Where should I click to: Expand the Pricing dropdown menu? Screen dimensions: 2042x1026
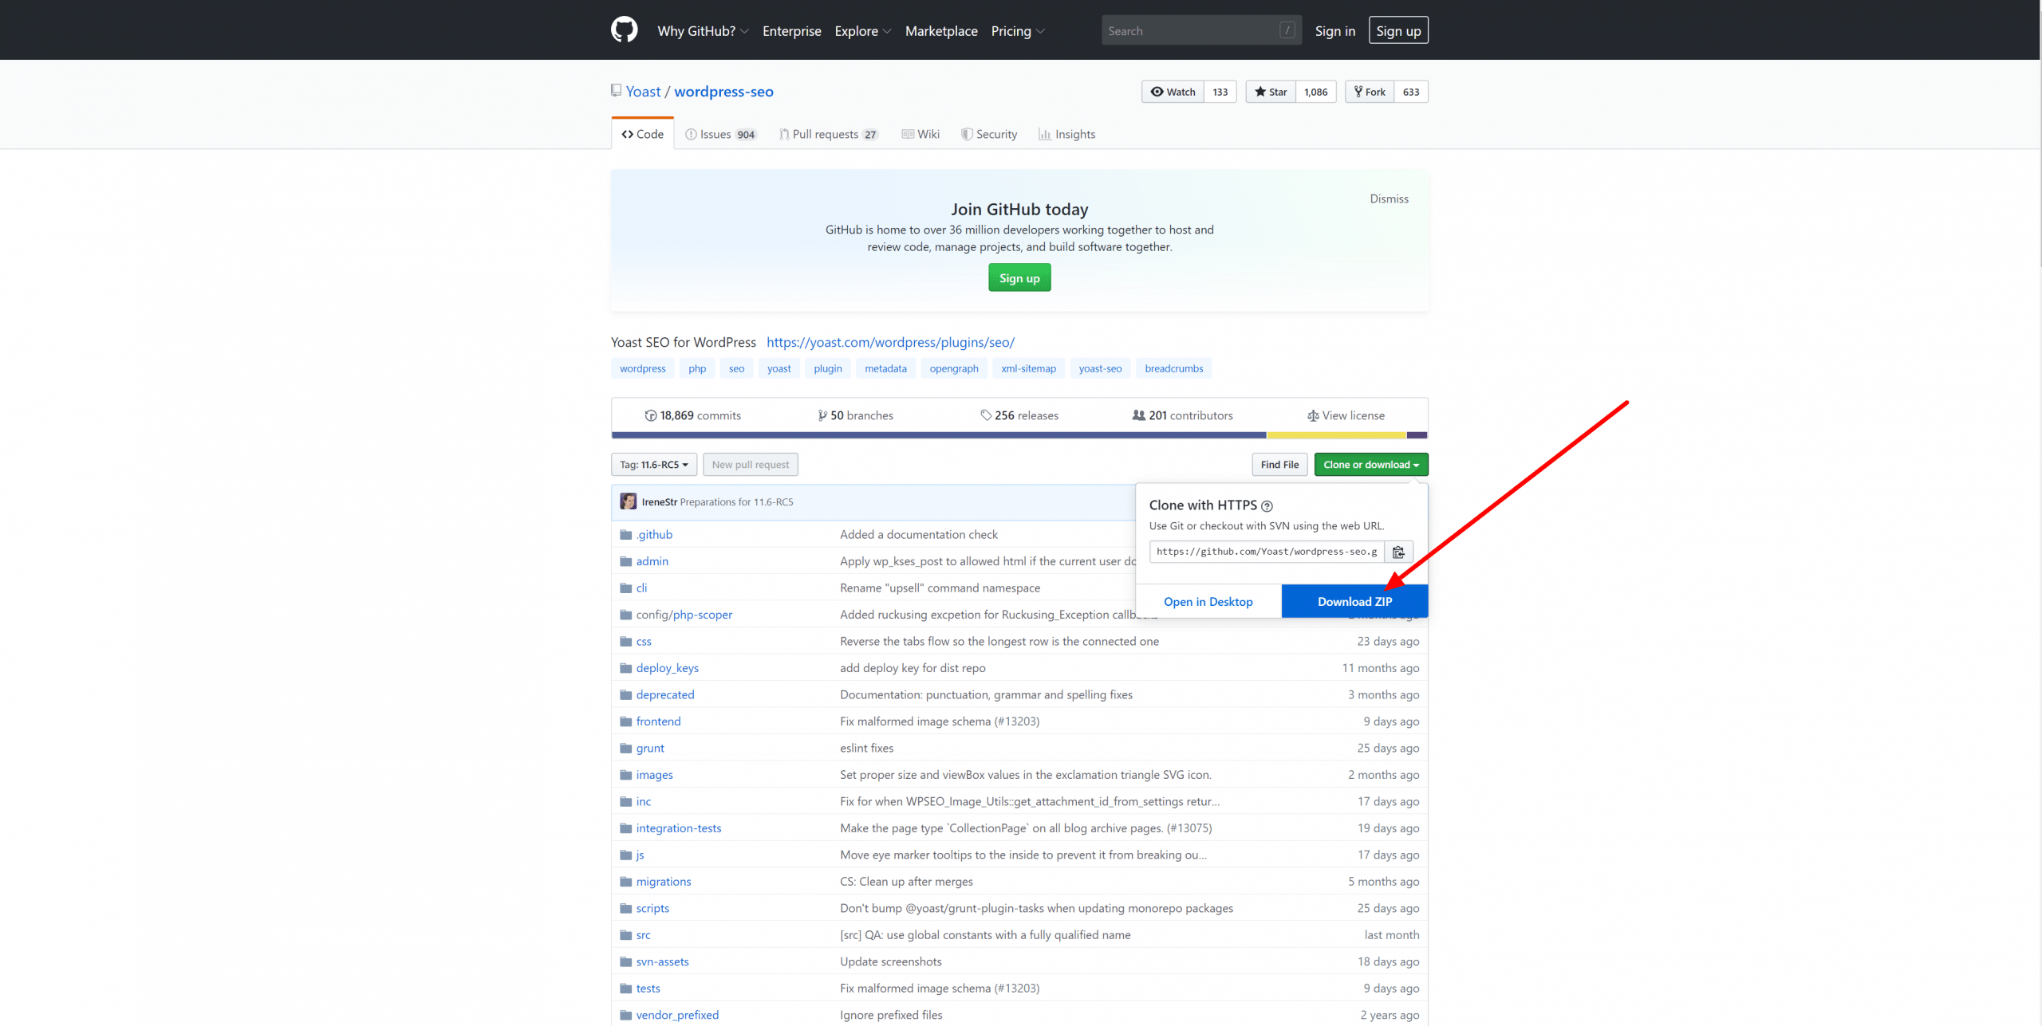click(1017, 31)
